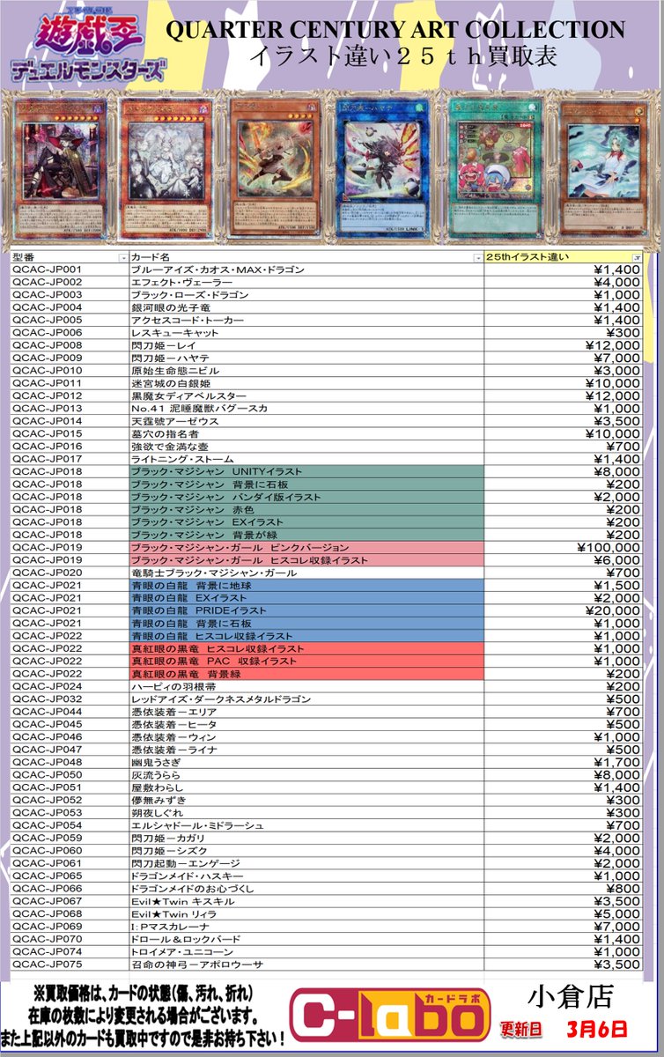
Task: Select エフェクト・ヴェーラー card name
Action: 183,282
